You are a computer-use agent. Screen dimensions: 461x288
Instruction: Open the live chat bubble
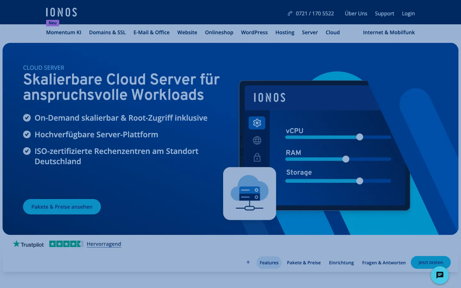pyautogui.click(x=440, y=275)
